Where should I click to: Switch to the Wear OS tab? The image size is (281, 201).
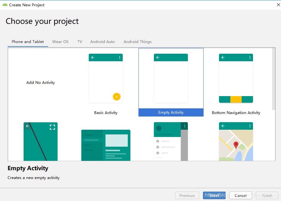pos(60,41)
